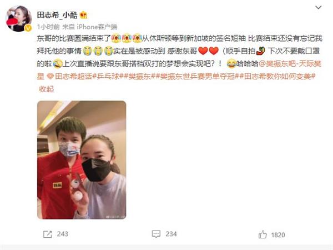Open the 243 repost count
Viewport: 333px width, 250px height.
pyautogui.click(x=62, y=234)
